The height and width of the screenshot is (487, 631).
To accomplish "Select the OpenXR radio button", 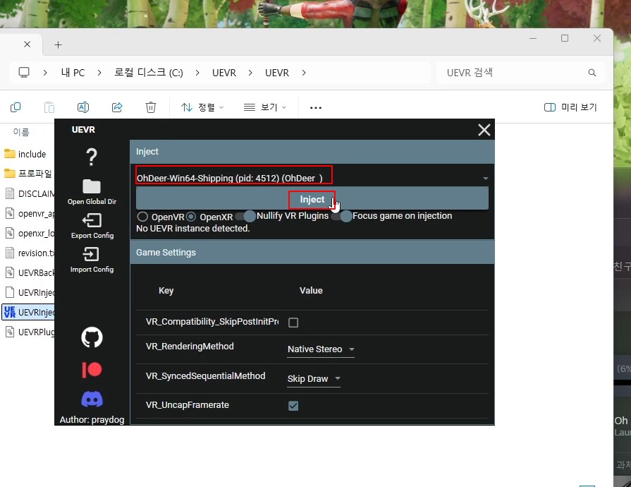I will (191, 217).
